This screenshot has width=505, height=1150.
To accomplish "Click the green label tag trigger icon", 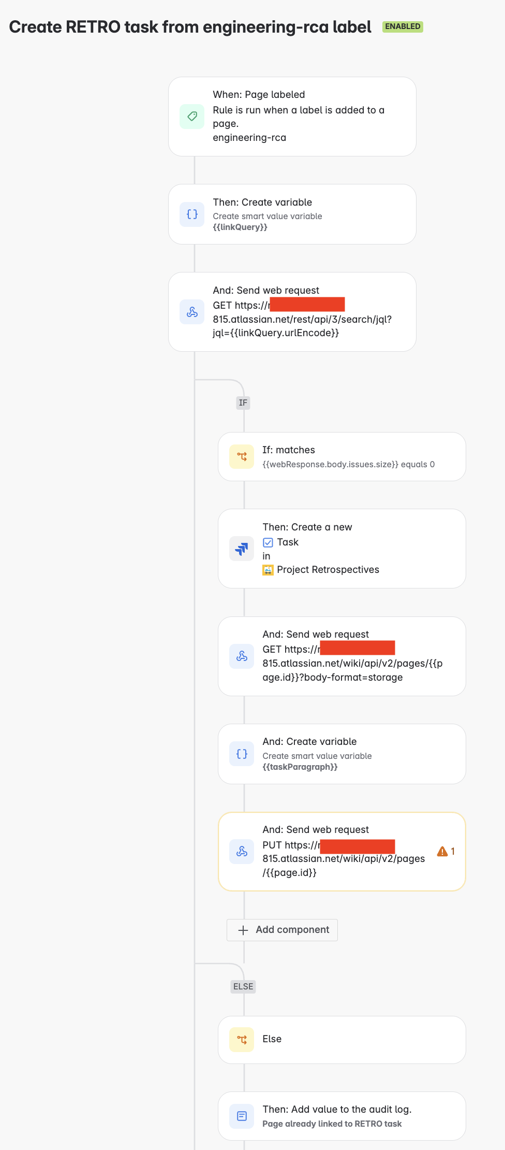I will [191, 116].
